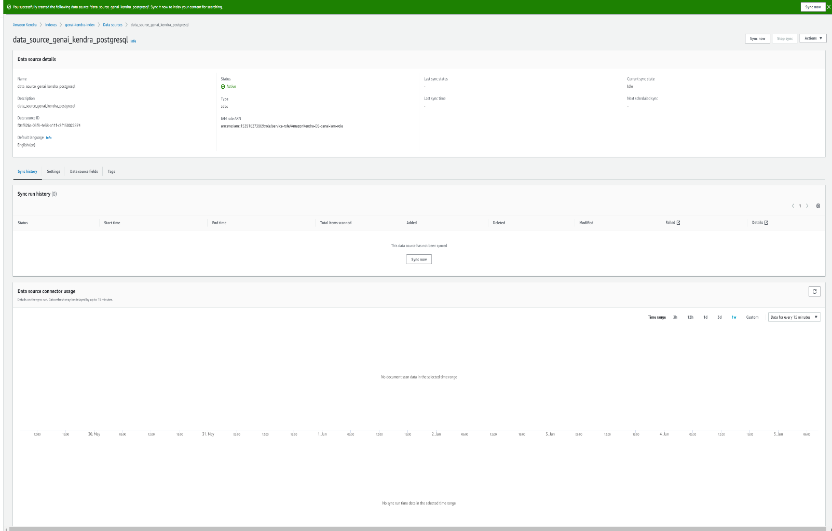Open the Data source fields tab
Screen dimensions: 832x531
84,171
